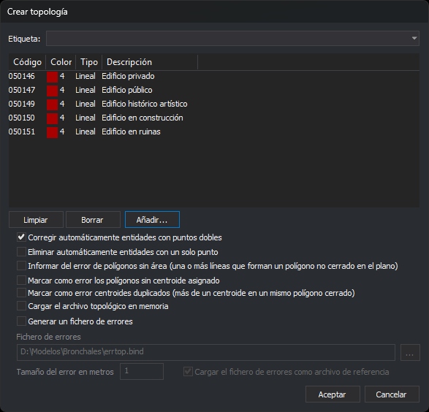Enable Cargar el archivo topológico en memoria
429x412 pixels.
click(21, 306)
